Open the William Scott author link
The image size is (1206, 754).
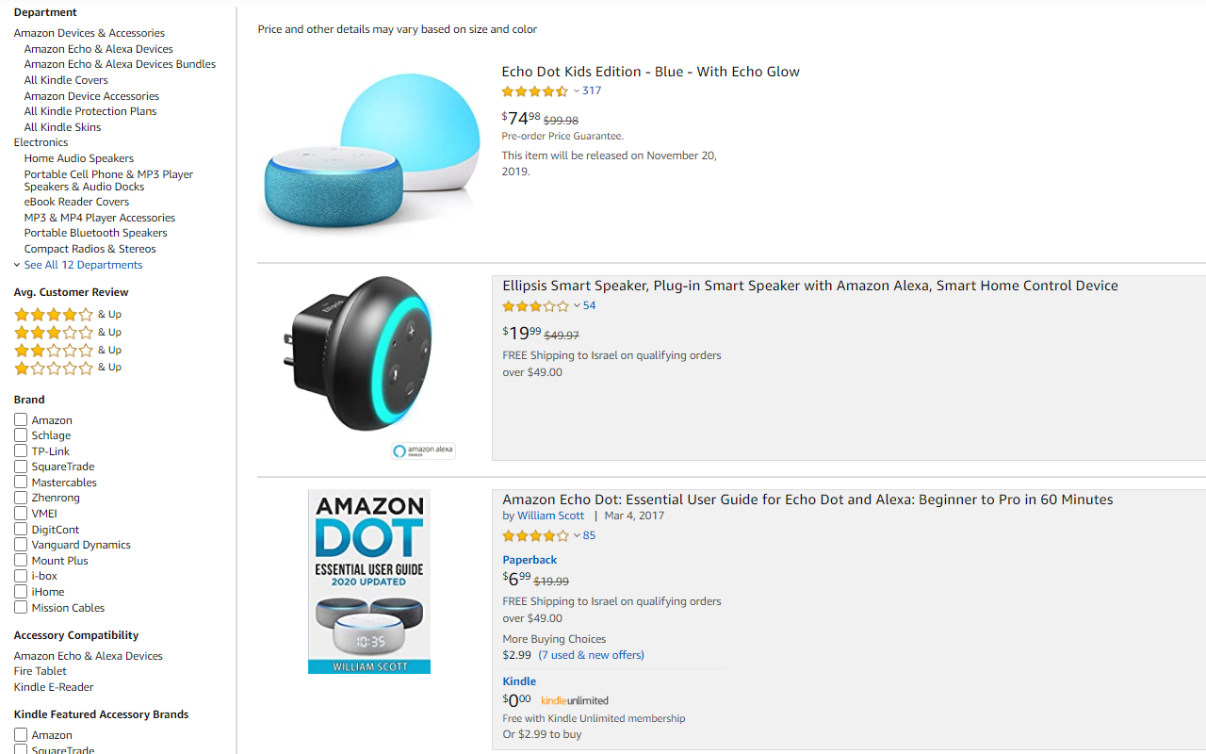click(550, 516)
